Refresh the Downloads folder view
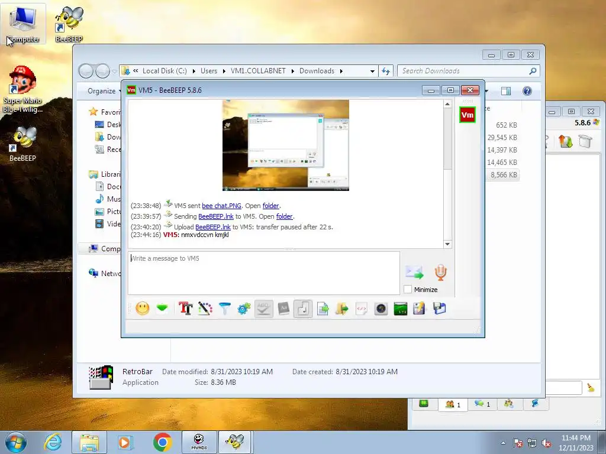 (386, 71)
